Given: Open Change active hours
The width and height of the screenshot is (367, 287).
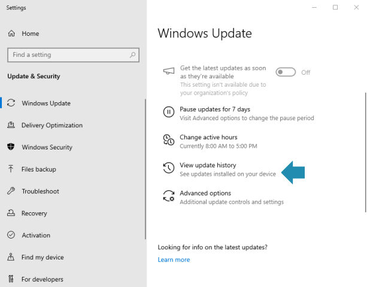Looking at the screenshot, I should pos(208,137).
